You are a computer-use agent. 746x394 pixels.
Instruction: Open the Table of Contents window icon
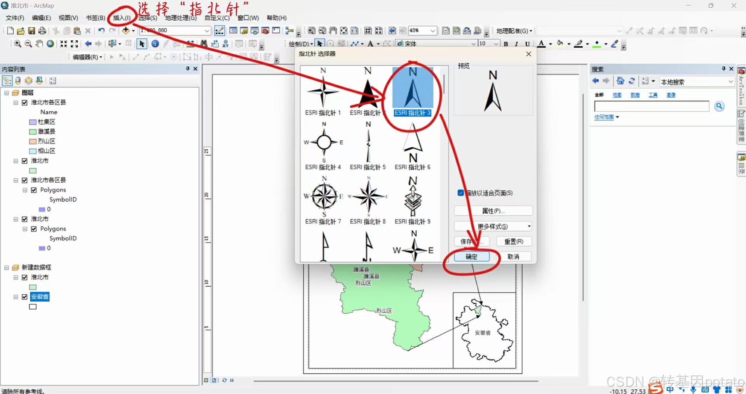[233, 30]
